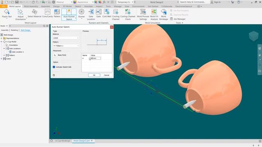The height and width of the screenshot is (147, 262).
Task: Open the File menu tab
Action: (4, 7)
